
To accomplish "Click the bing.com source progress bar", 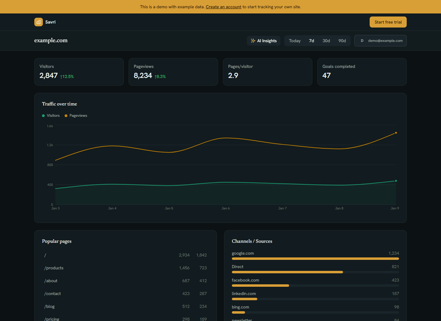I will pos(315,312).
